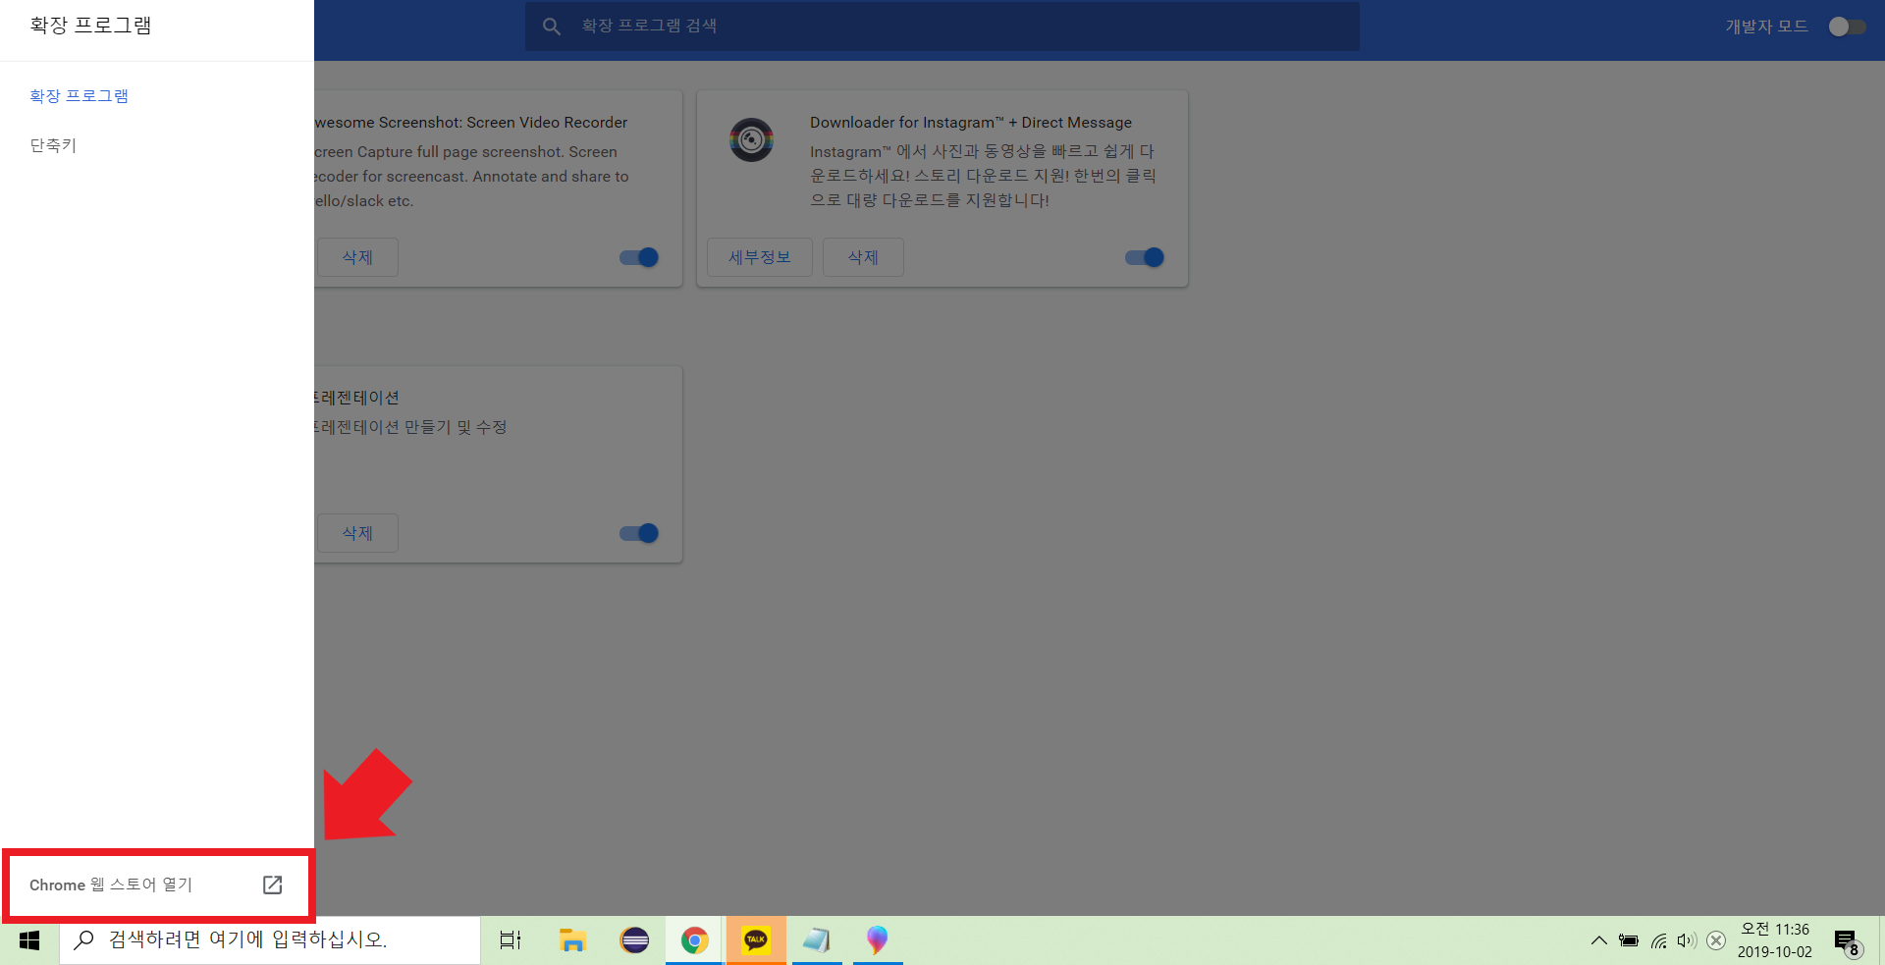Open the Windows Start menu
Screen dimensions: 1885x965
29,940
